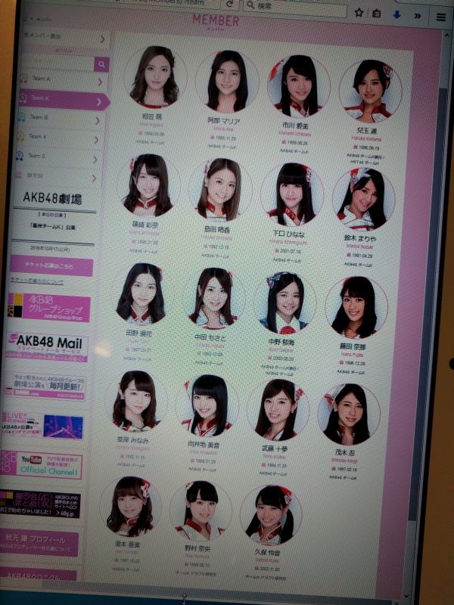
Task: Click the calendar icon beside 武藤 十夢's birthdate
Action: click(x=264, y=464)
